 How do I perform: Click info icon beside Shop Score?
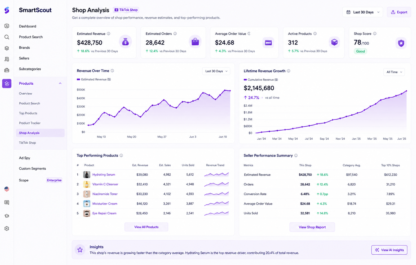[x=375, y=34]
